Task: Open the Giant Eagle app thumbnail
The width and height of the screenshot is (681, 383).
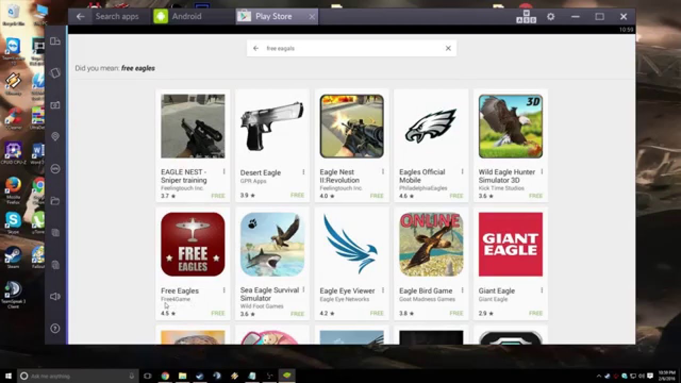Action: 510,244
